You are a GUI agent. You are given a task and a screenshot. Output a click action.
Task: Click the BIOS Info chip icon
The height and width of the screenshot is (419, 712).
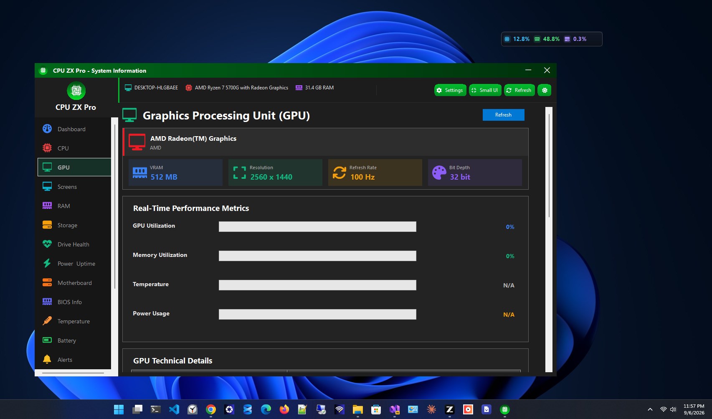47,302
